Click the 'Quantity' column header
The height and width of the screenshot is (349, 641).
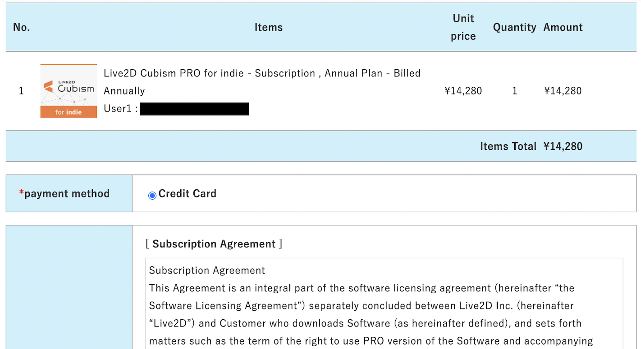coord(514,27)
